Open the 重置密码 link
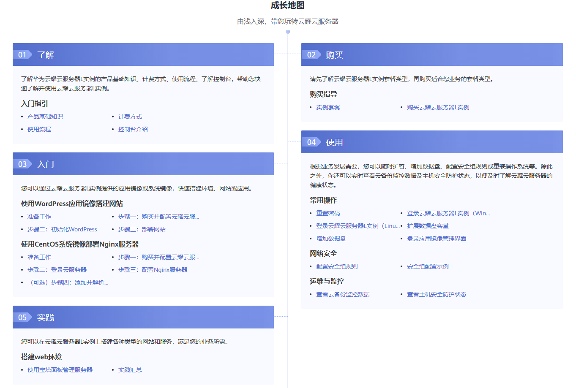This screenshot has width=576, height=388. click(x=328, y=213)
